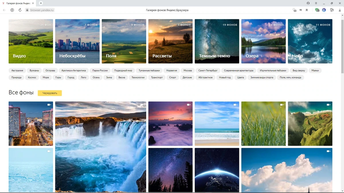Select the Осень tag
Image resolution: width=344 pixels, height=193 pixels.
[96, 77]
